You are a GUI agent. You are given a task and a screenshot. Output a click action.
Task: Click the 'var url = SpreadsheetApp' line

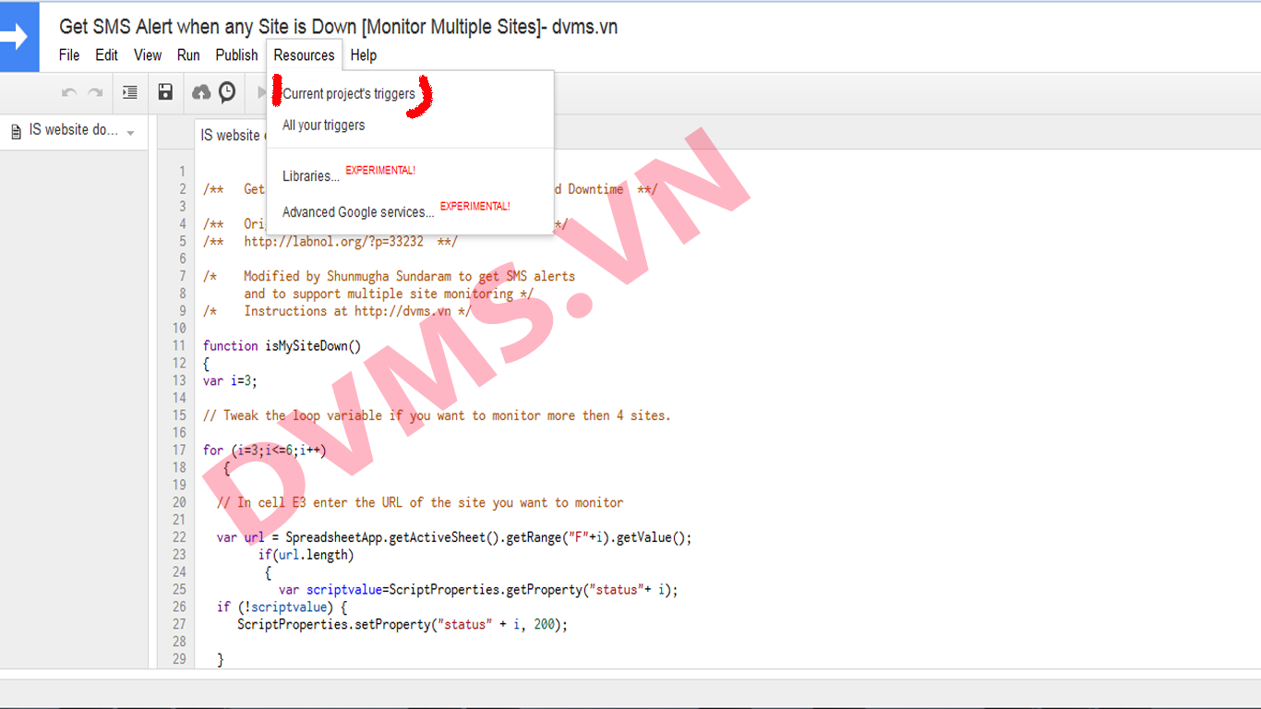[454, 537]
